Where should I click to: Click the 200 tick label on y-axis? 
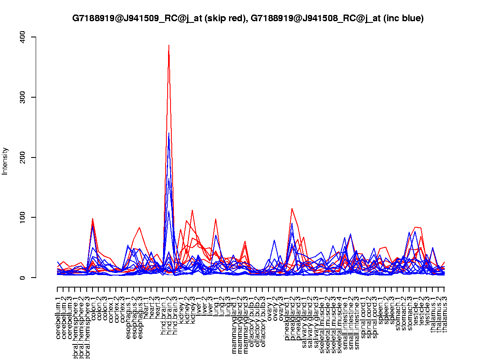(22, 157)
